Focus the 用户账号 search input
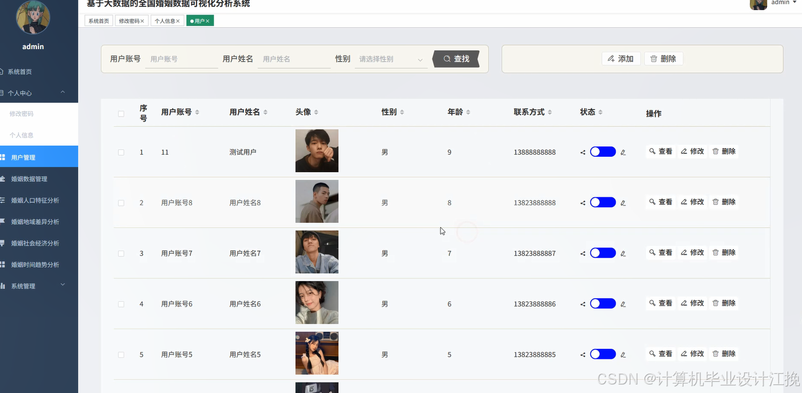The width and height of the screenshot is (802, 393). pyautogui.click(x=182, y=59)
